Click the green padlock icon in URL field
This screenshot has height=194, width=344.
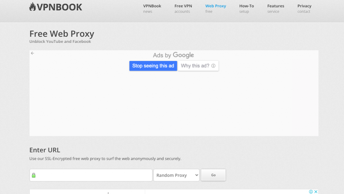pos(34,175)
